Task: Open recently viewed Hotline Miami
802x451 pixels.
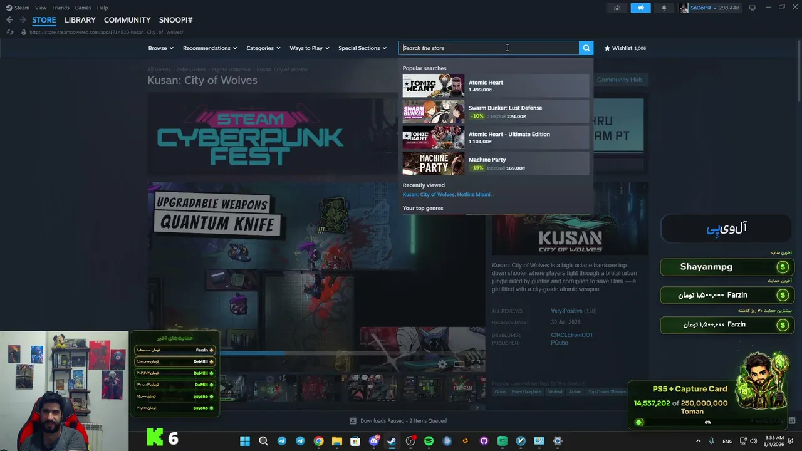Action: coord(474,195)
